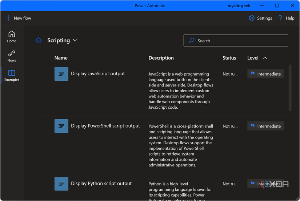Click inside the Search field

click(x=236, y=41)
